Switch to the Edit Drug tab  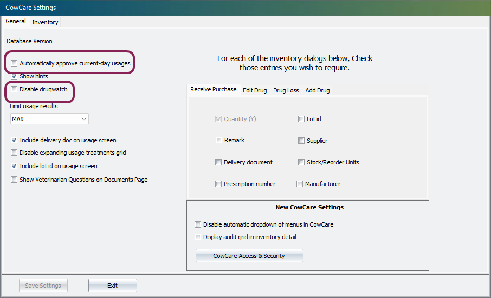point(255,90)
